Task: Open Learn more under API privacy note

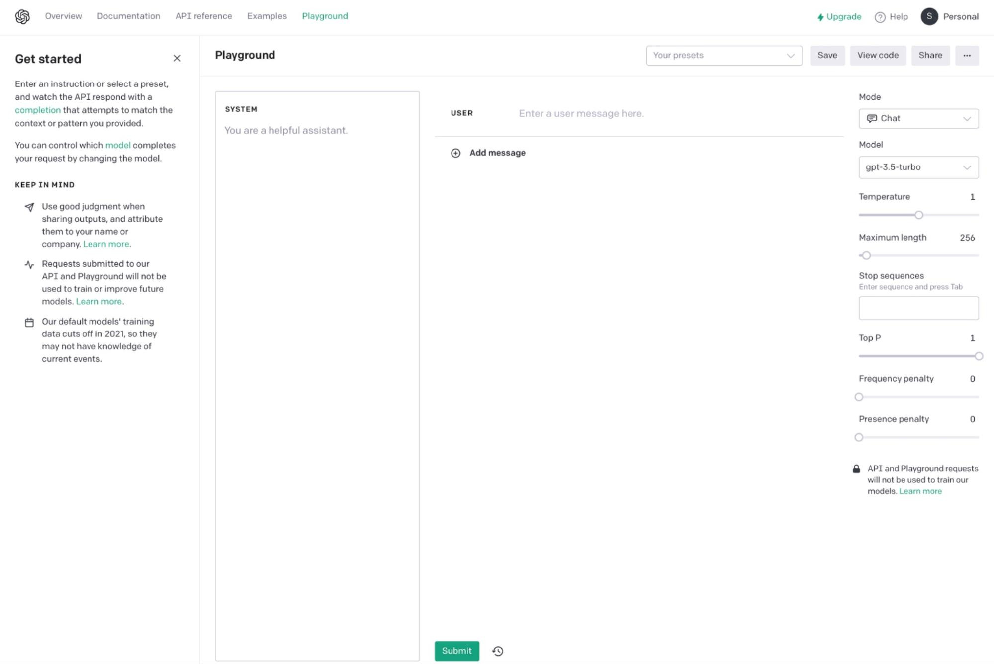Action: click(920, 491)
